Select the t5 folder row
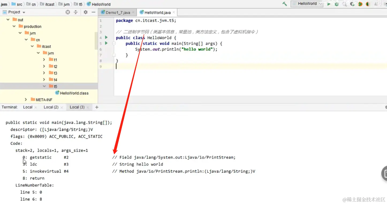387x204 pixels. coord(49,86)
